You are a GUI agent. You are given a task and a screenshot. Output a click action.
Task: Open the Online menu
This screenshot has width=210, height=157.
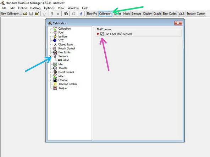(22, 8)
